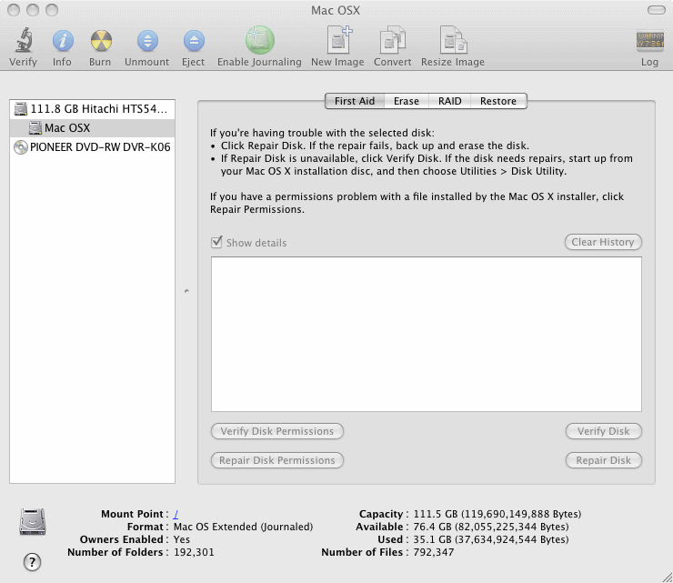
Task: Open the Info toolbar icon
Action: point(63,41)
